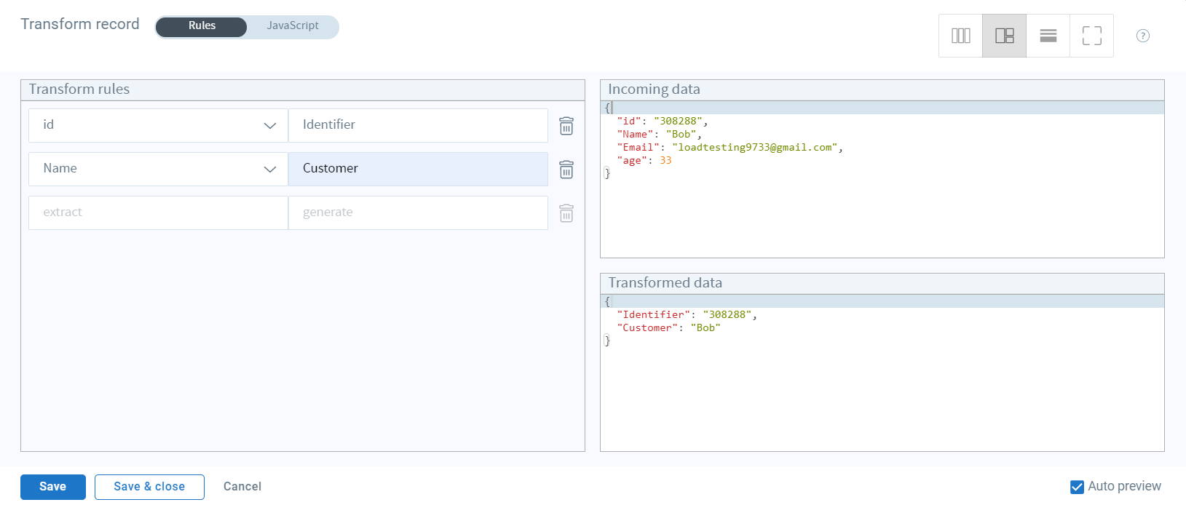The height and width of the screenshot is (521, 1186).
Task: Click the "age": 33 line in Incoming data
Action: 644,161
